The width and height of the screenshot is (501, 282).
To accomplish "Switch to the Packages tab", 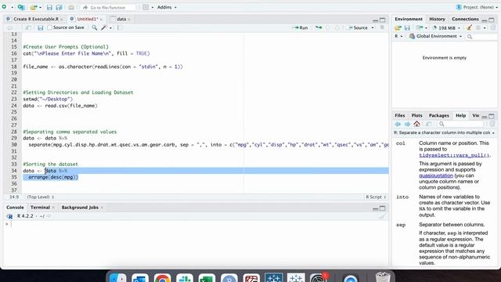I will (x=438, y=115).
